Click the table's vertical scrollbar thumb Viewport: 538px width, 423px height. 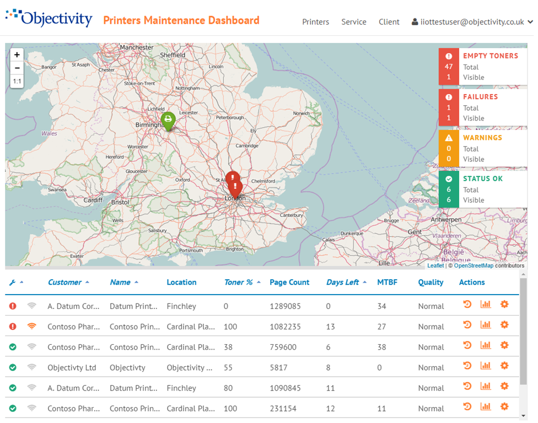point(523,331)
